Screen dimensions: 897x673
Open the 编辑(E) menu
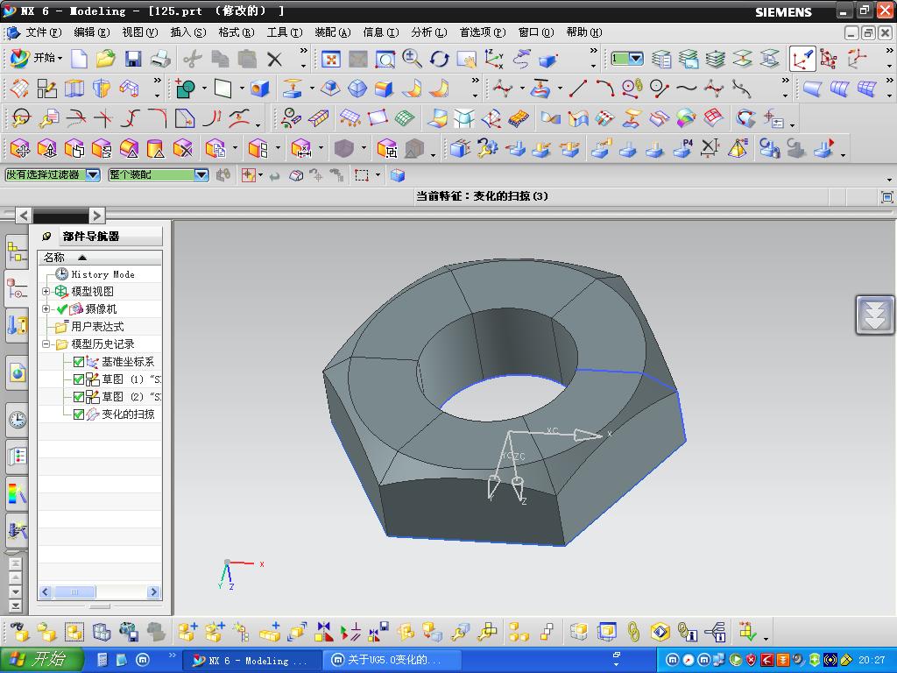pos(91,32)
